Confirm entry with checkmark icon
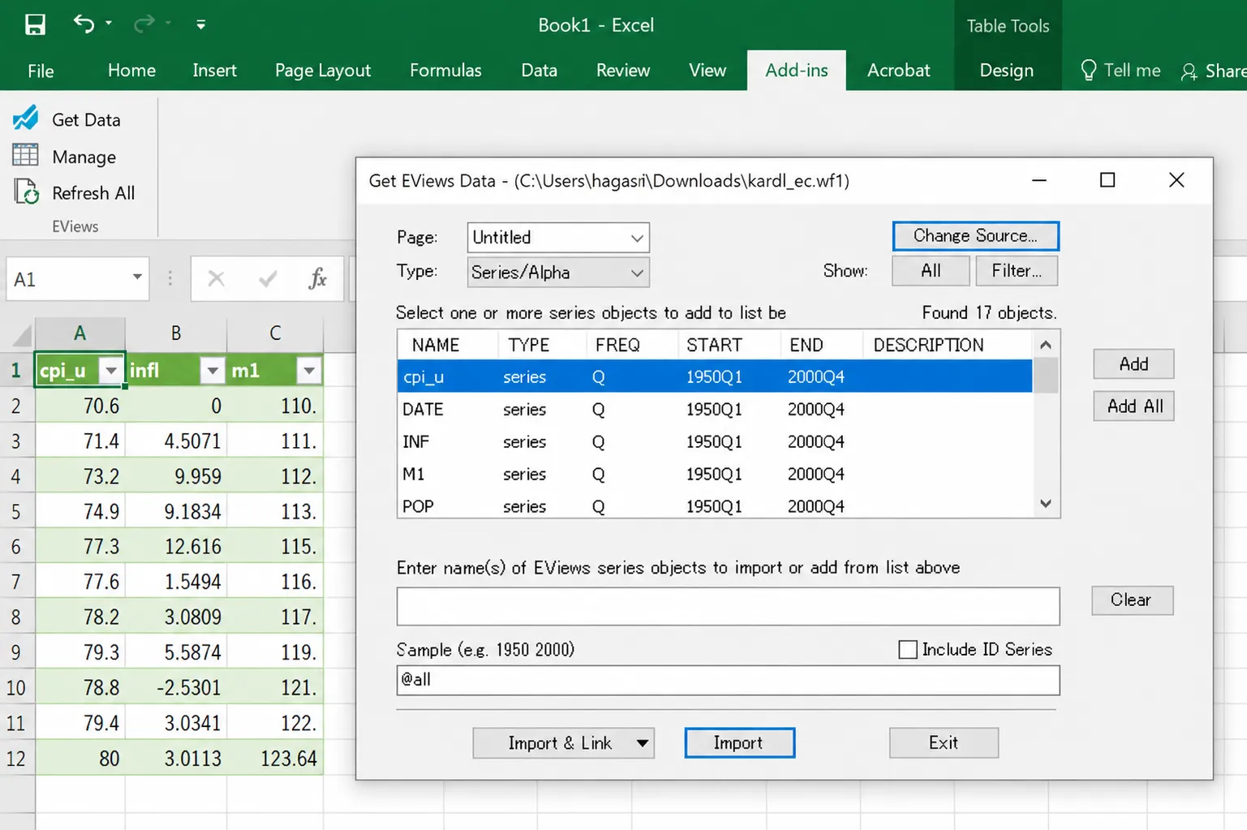 (267, 279)
